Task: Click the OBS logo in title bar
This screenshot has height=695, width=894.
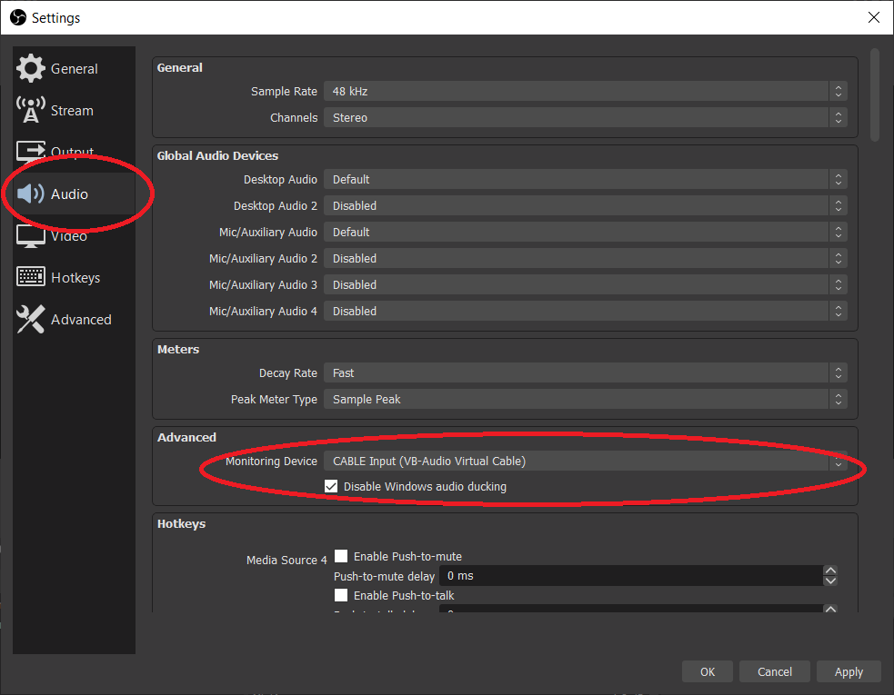Action: click(x=17, y=17)
